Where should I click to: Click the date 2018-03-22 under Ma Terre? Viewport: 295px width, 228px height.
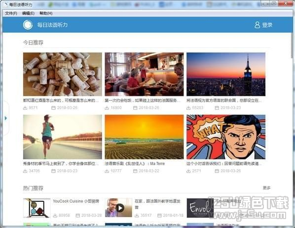149,171
